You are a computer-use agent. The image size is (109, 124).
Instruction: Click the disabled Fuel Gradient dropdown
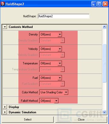52,84
